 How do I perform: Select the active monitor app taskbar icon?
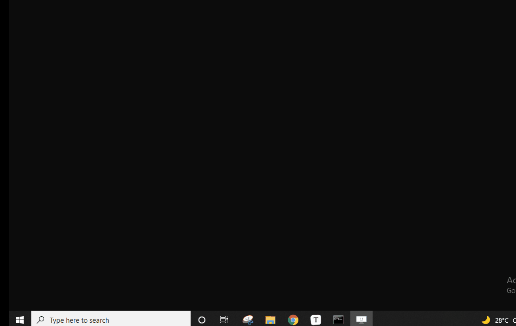[x=361, y=319]
